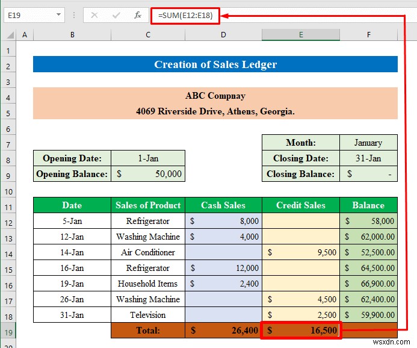This screenshot has width=417, height=348.
Task: Click the 'Closing Date:' label cell
Action: click(301, 158)
